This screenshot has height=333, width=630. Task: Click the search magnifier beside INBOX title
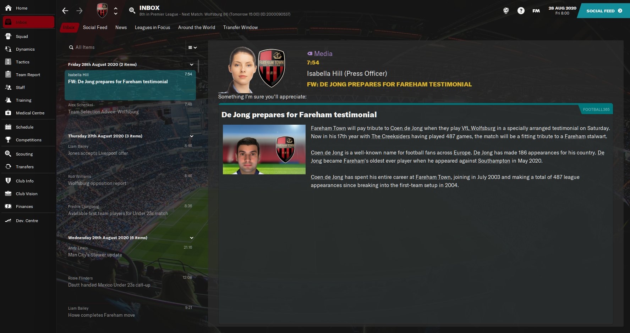click(132, 11)
